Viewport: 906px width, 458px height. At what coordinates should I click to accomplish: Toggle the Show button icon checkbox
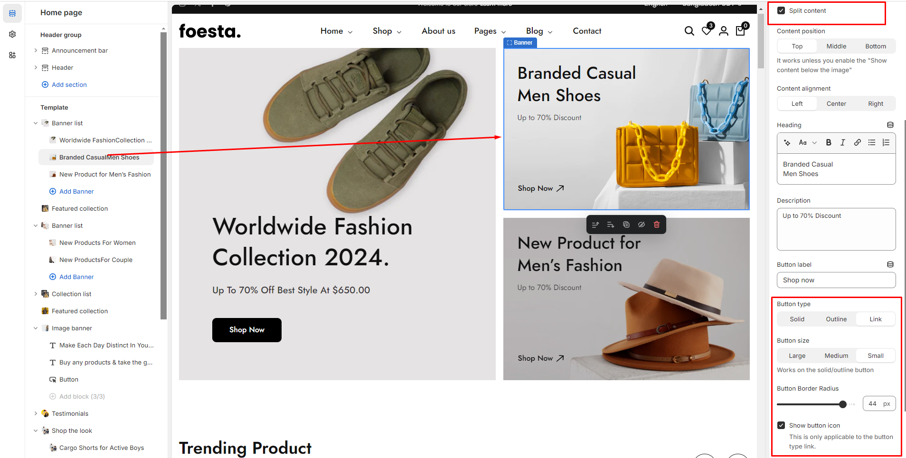(x=781, y=425)
